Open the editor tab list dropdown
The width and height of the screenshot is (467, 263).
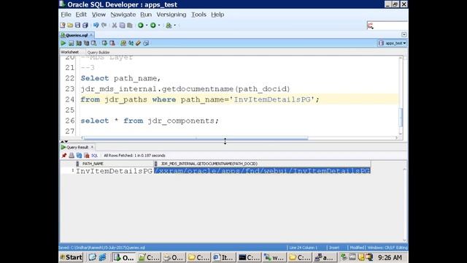point(404,34)
